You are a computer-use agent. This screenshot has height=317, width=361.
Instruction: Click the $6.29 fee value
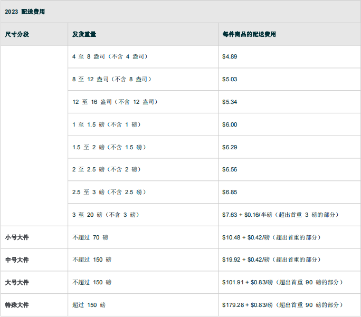point(230,147)
